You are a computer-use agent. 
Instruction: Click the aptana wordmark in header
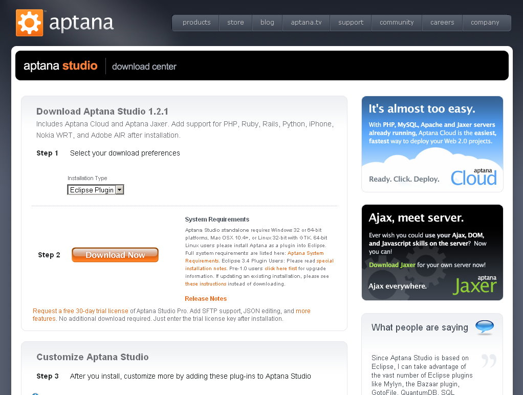81,23
